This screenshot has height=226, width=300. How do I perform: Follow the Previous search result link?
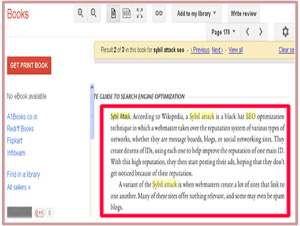[200, 50]
